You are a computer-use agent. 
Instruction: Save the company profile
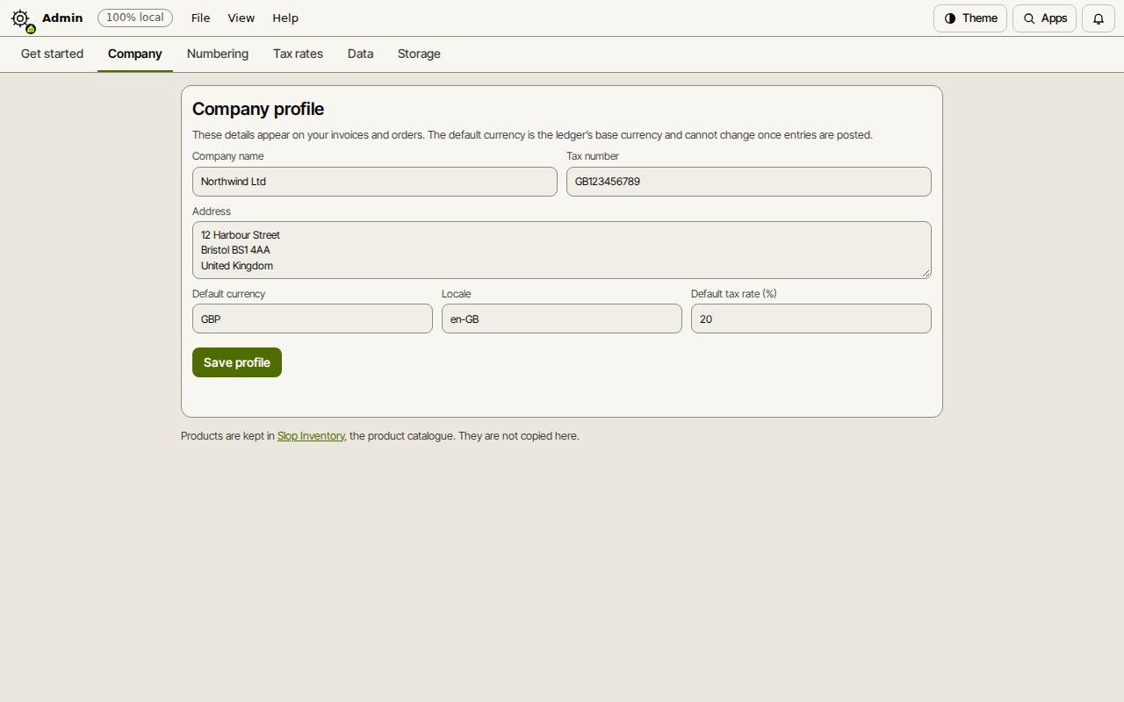pyautogui.click(x=237, y=362)
